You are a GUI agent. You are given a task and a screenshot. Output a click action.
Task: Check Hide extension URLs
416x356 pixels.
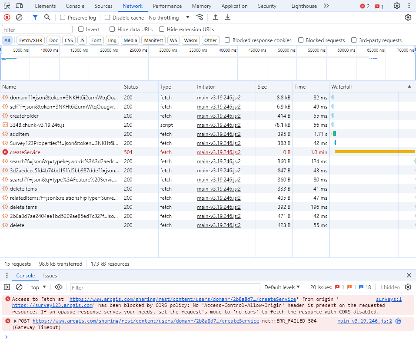[x=162, y=29]
